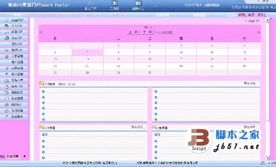Select date 24 in the calendar

pyautogui.click(x=181, y=66)
